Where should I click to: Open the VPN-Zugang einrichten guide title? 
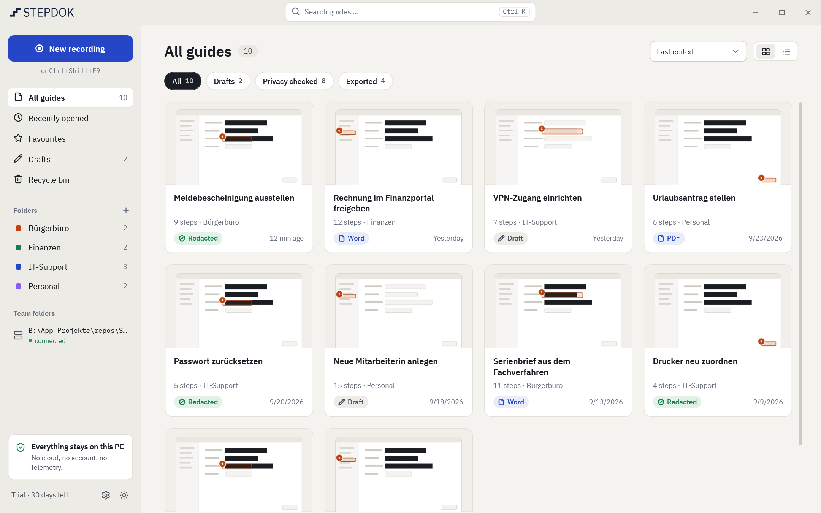click(537, 198)
